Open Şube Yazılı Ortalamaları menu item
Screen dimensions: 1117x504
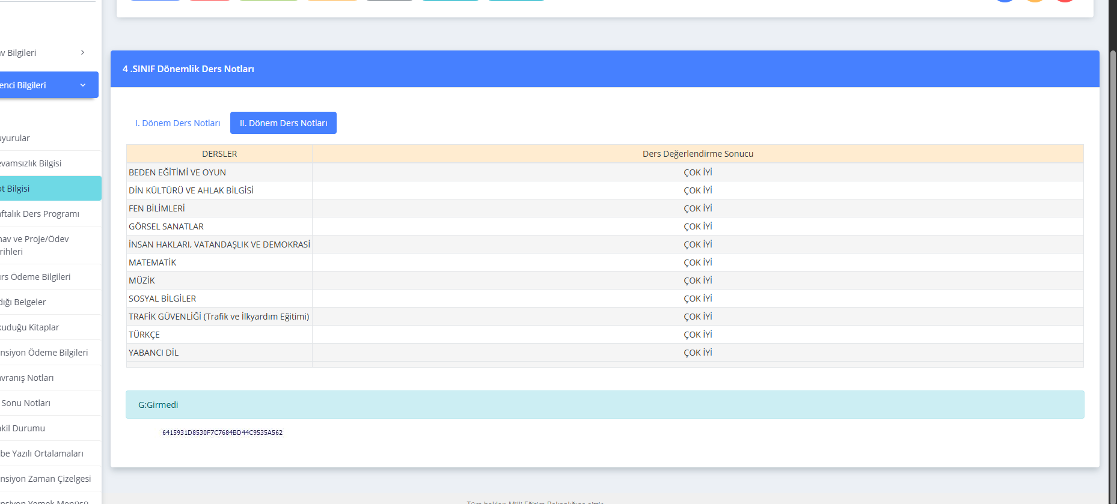point(42,454)
